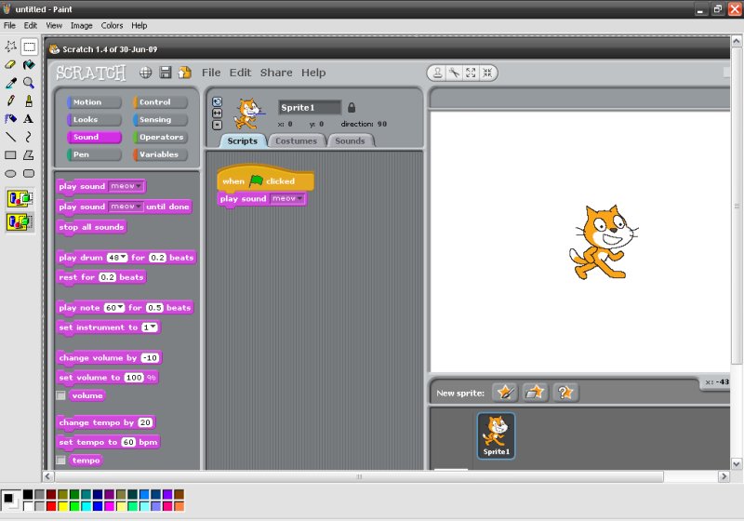Open Scratch's Edit menu

pos(240,73)
